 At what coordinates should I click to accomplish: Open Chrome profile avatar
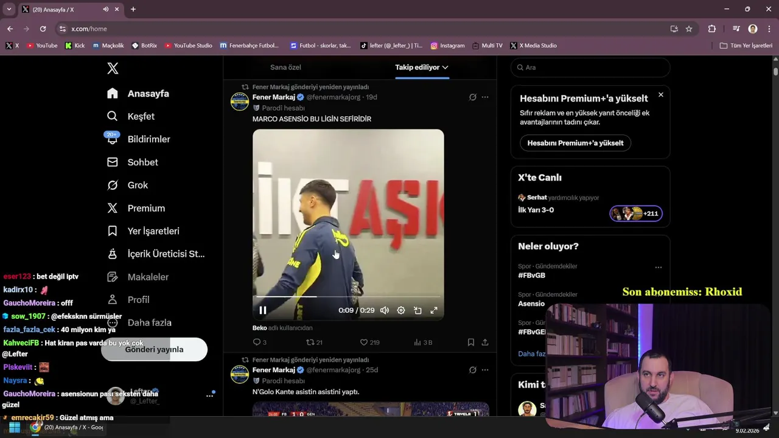coord(753,29)
